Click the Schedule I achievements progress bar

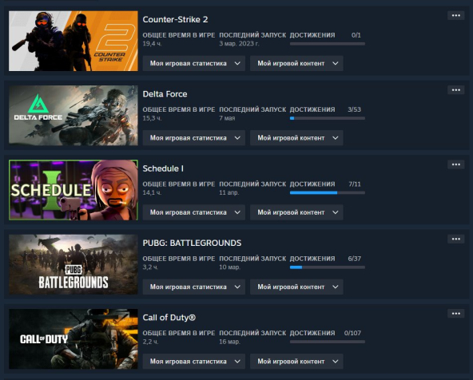click(x=328, y=192)
